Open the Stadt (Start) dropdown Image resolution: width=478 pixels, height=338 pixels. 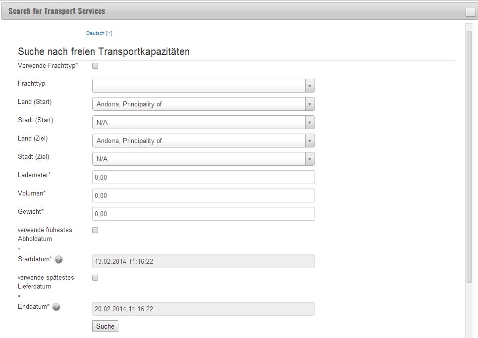(203, 122)
